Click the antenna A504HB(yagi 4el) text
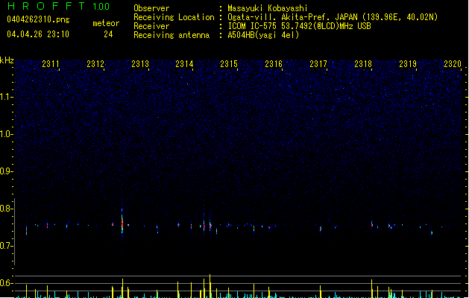This screenshot has height=298, width=469. tap(263, 35)
